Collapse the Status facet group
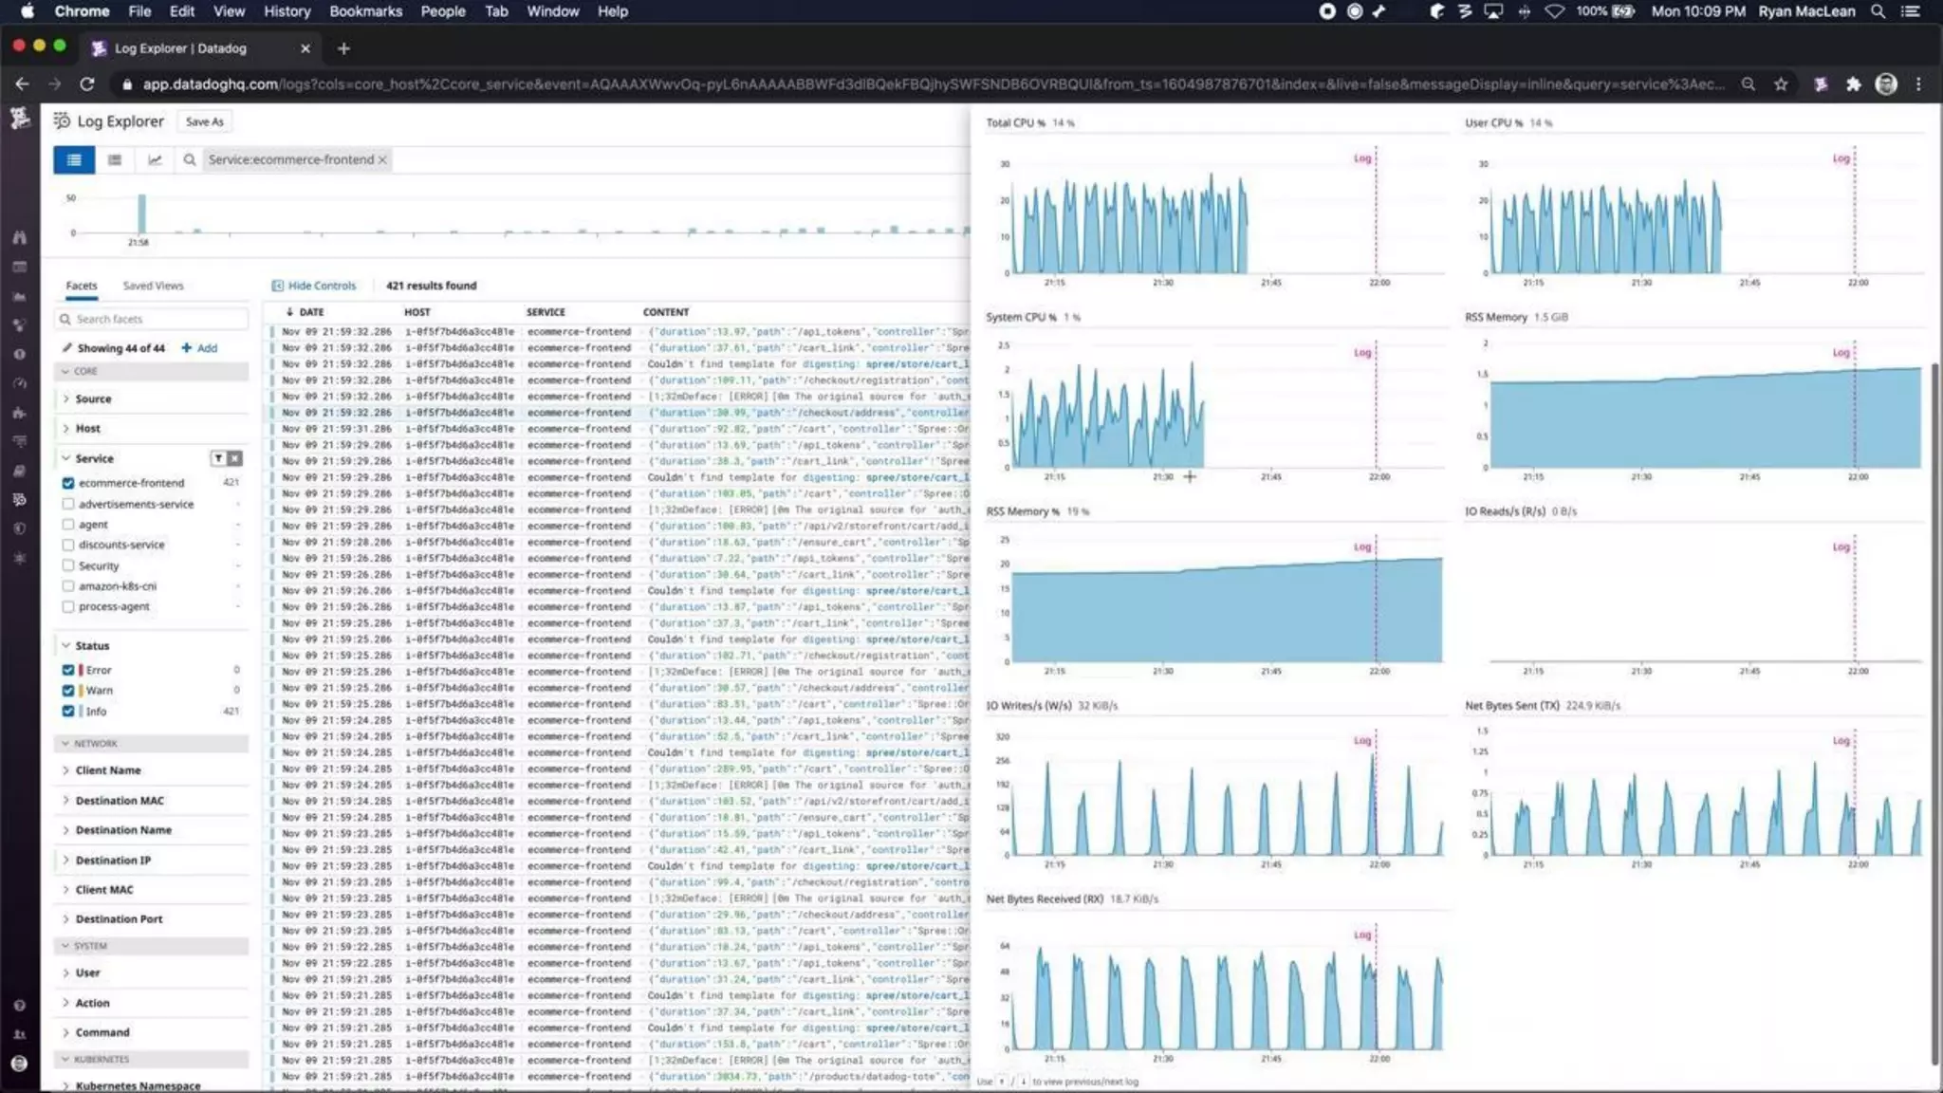The width and height of the screenshot is (1943, 1093). click(66, 645)
